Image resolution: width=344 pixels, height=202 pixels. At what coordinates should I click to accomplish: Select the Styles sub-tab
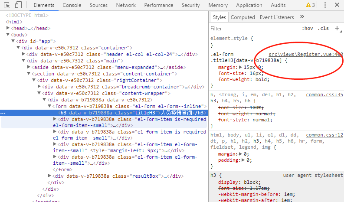[x=220, y=17]
